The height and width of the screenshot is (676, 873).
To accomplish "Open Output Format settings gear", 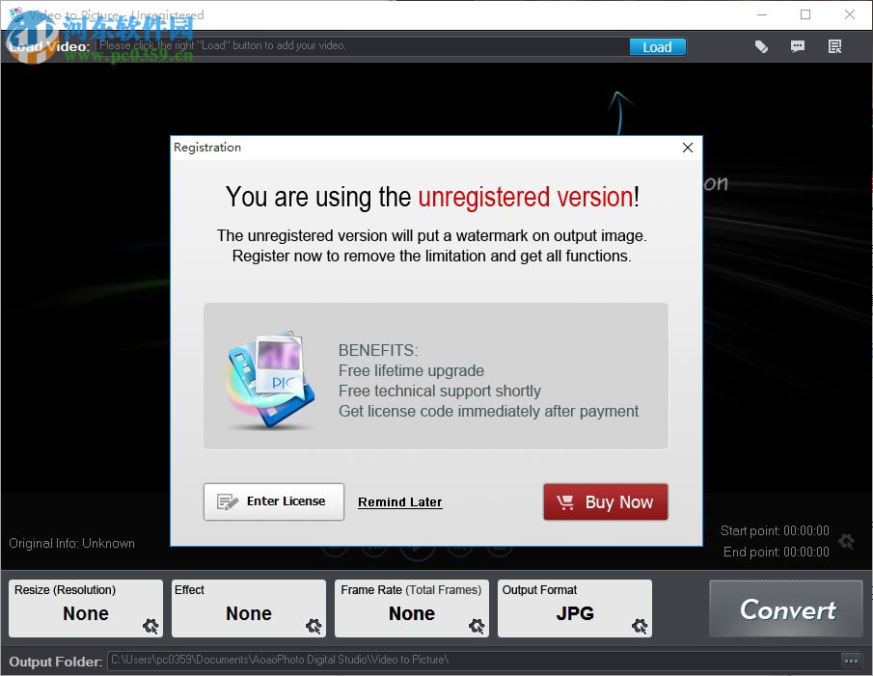I will click(640, 627).
